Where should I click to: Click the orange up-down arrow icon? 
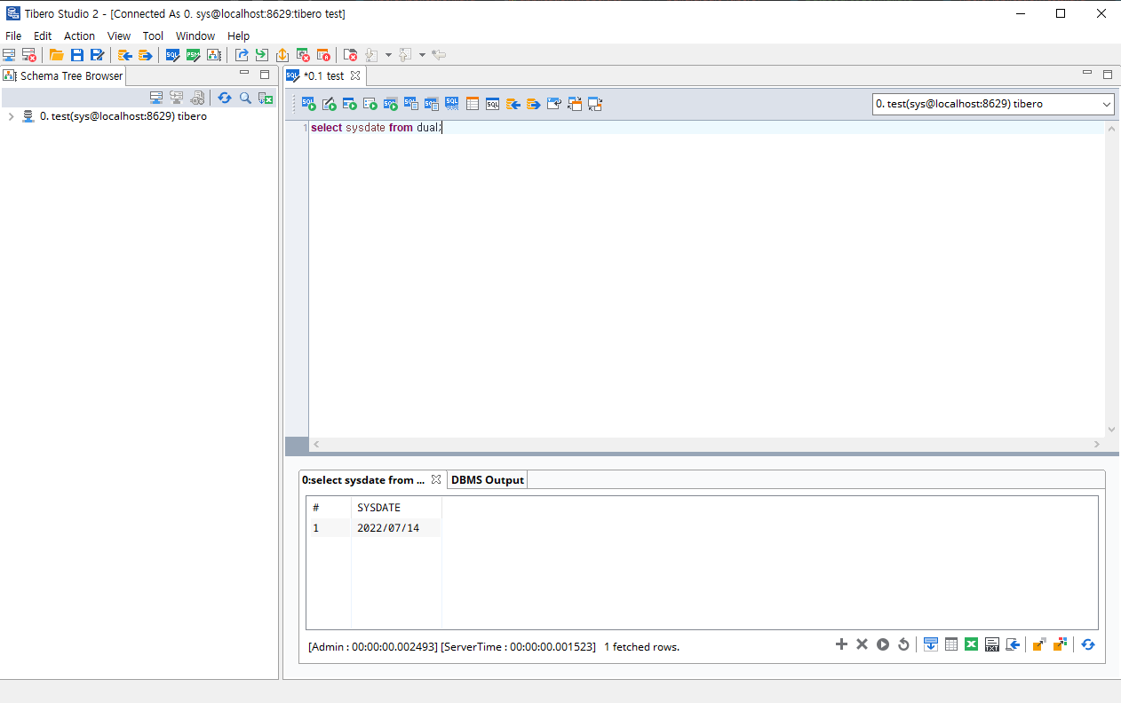[x=282, y=55]
